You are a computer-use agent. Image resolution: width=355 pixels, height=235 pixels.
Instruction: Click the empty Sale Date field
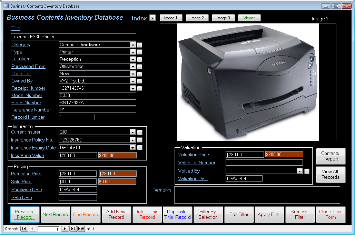(x=78, y=197)
